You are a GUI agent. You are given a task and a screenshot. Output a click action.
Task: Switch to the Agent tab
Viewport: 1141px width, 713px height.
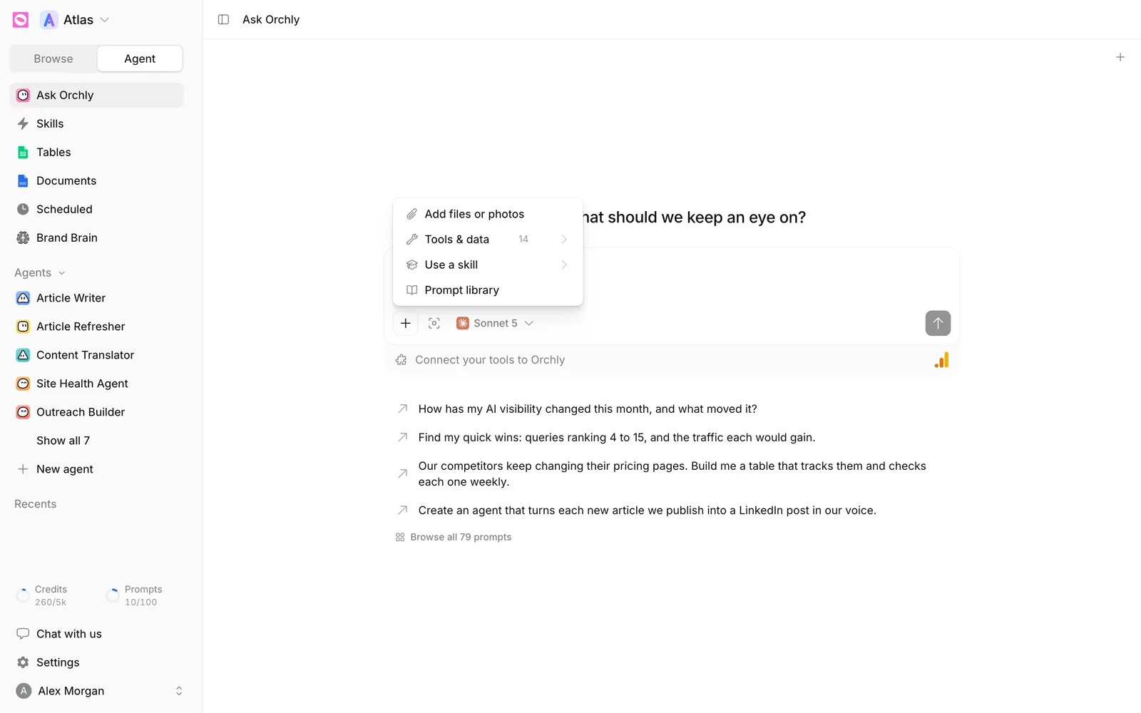140,59
